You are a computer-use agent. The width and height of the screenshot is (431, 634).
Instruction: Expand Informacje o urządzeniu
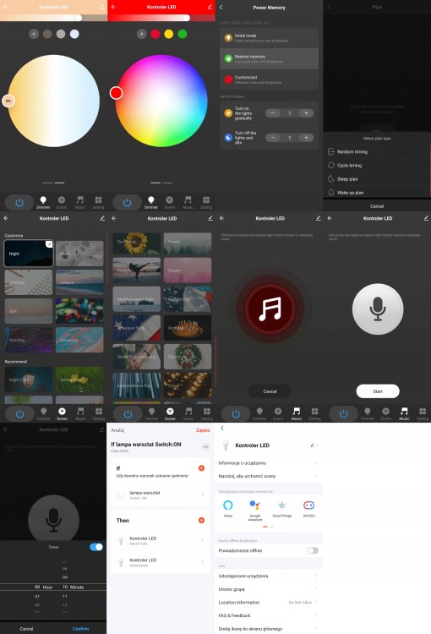pos(269,463)
